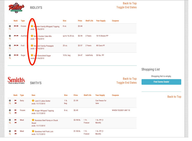Sort Ridley's table by Price header
This screenshot has width=192, height=141.
(x=80, y=21)
